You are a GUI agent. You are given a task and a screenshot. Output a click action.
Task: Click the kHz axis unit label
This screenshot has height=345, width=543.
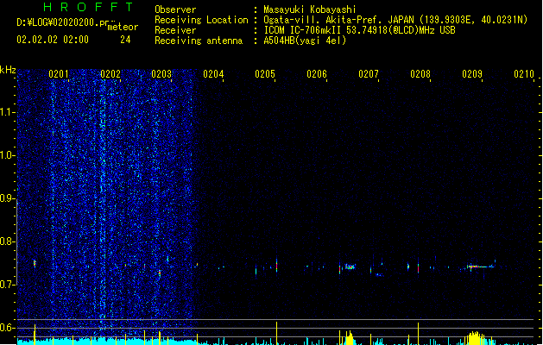(x=8, y=70)
